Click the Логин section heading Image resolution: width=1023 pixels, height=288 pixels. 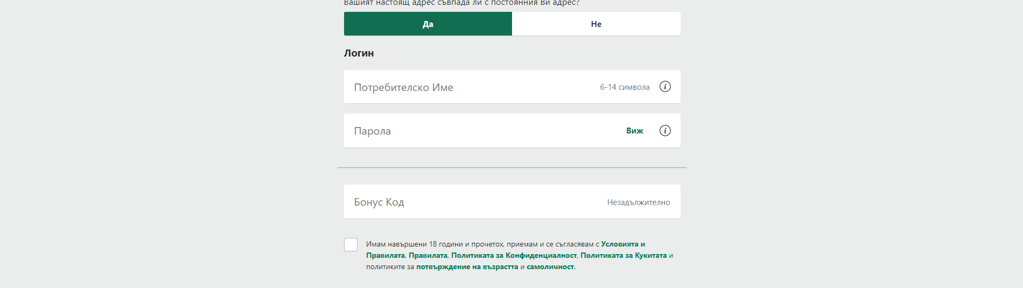[359, 53]
